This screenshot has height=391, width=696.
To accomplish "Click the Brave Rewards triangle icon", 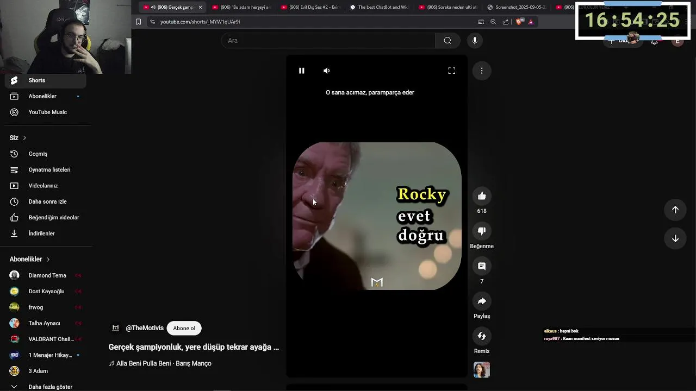I will [x=531, y=22].
